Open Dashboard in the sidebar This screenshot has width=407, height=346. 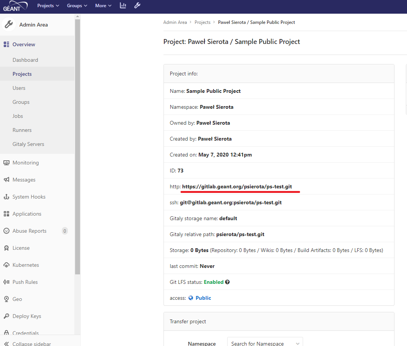25,60
